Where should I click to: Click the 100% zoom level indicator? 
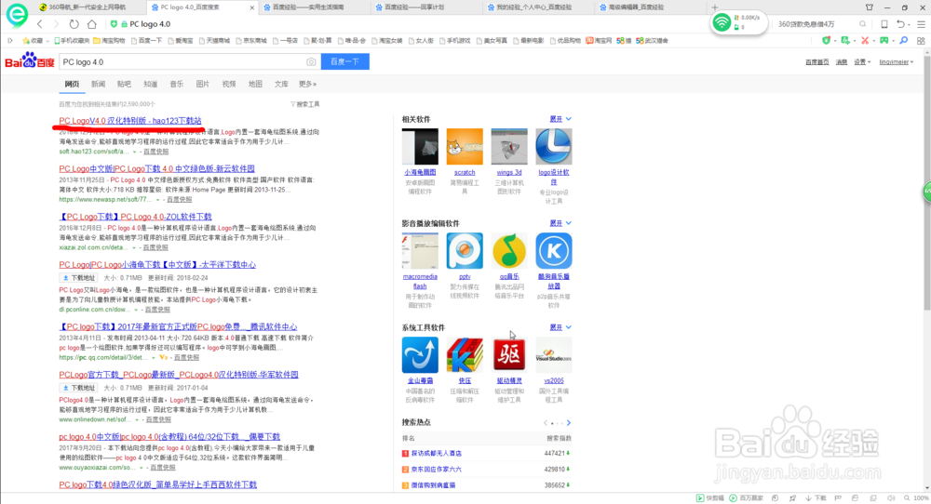[x=921, y=498]
